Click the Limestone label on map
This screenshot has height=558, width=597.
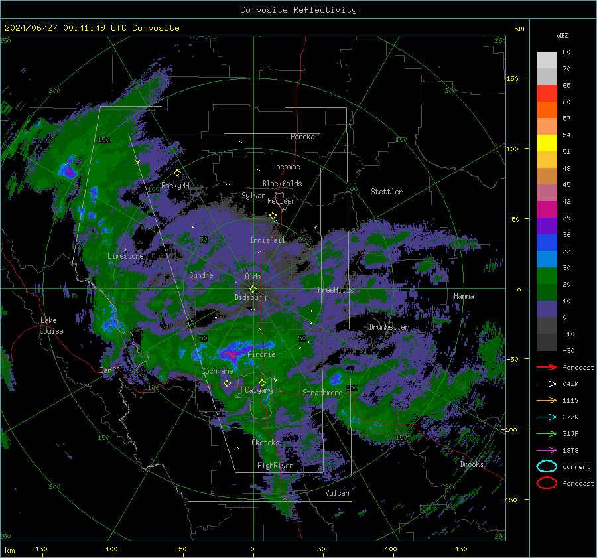click(125, 256)
